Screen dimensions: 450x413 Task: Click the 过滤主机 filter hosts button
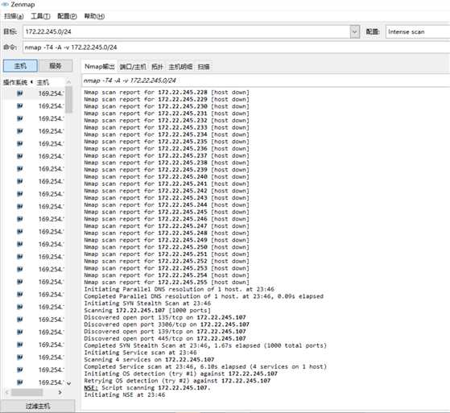(38, 406)
